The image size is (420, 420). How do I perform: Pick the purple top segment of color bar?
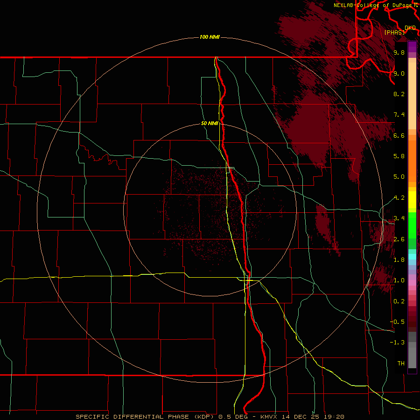tap(412, 47)
